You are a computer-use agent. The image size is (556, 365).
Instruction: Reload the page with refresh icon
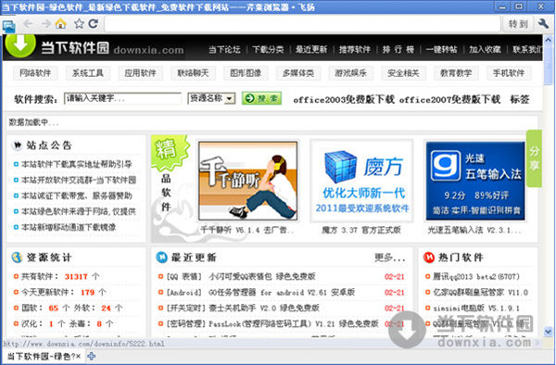pyautogui.click(x=94, y=24)
